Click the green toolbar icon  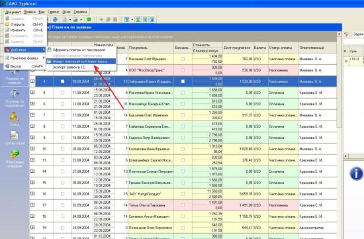coord(89,19)
